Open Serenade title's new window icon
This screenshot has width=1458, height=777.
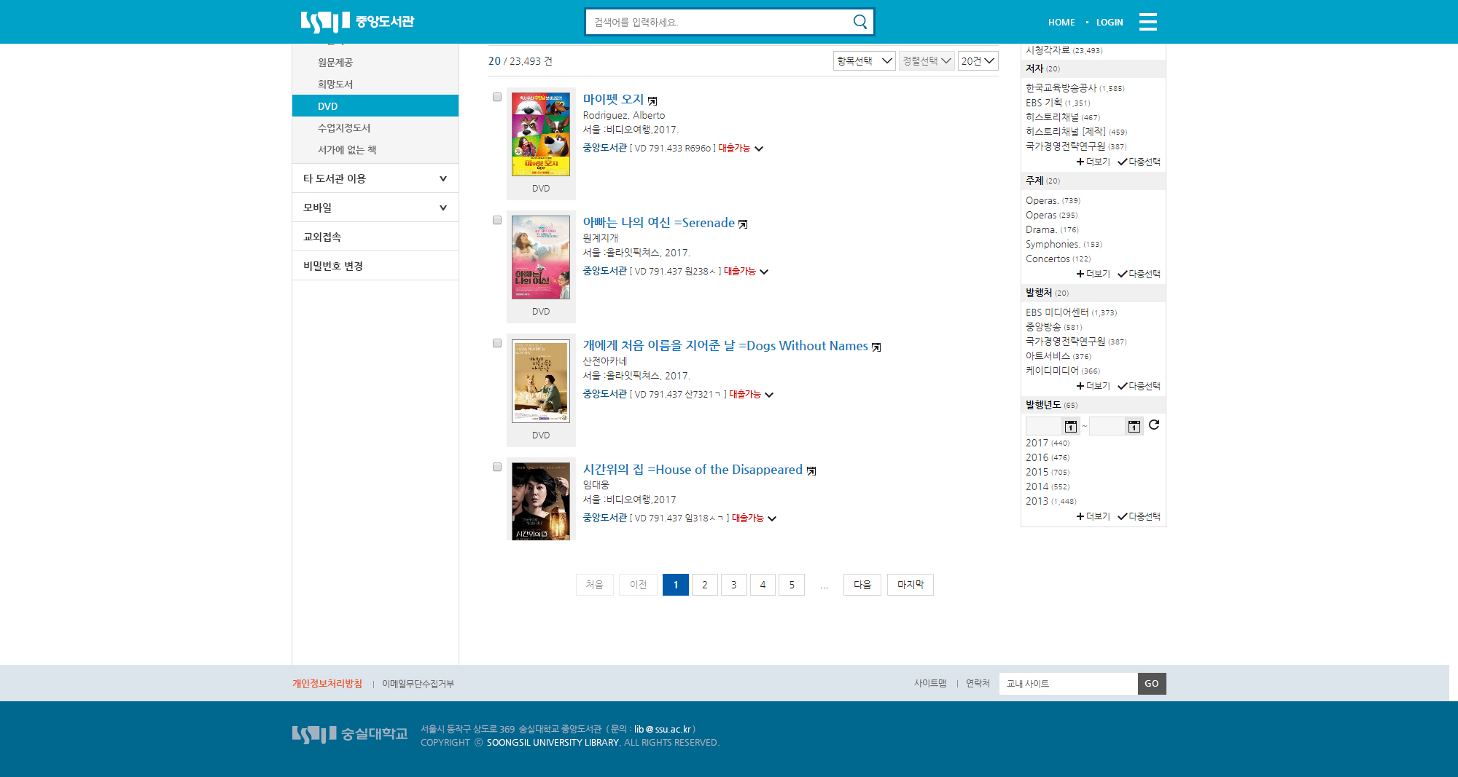(x=743, y=224)
